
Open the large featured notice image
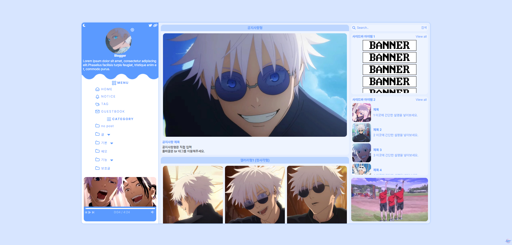[255, 85]
